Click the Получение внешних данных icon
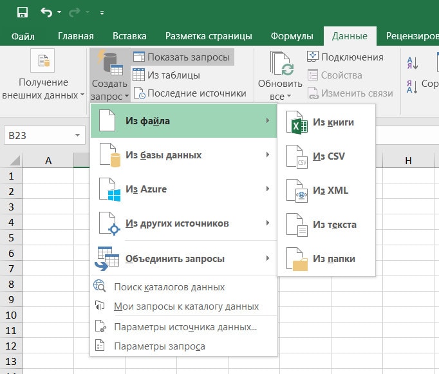Image resolution: width=439 pixels, height=374 pixels. 42,61
